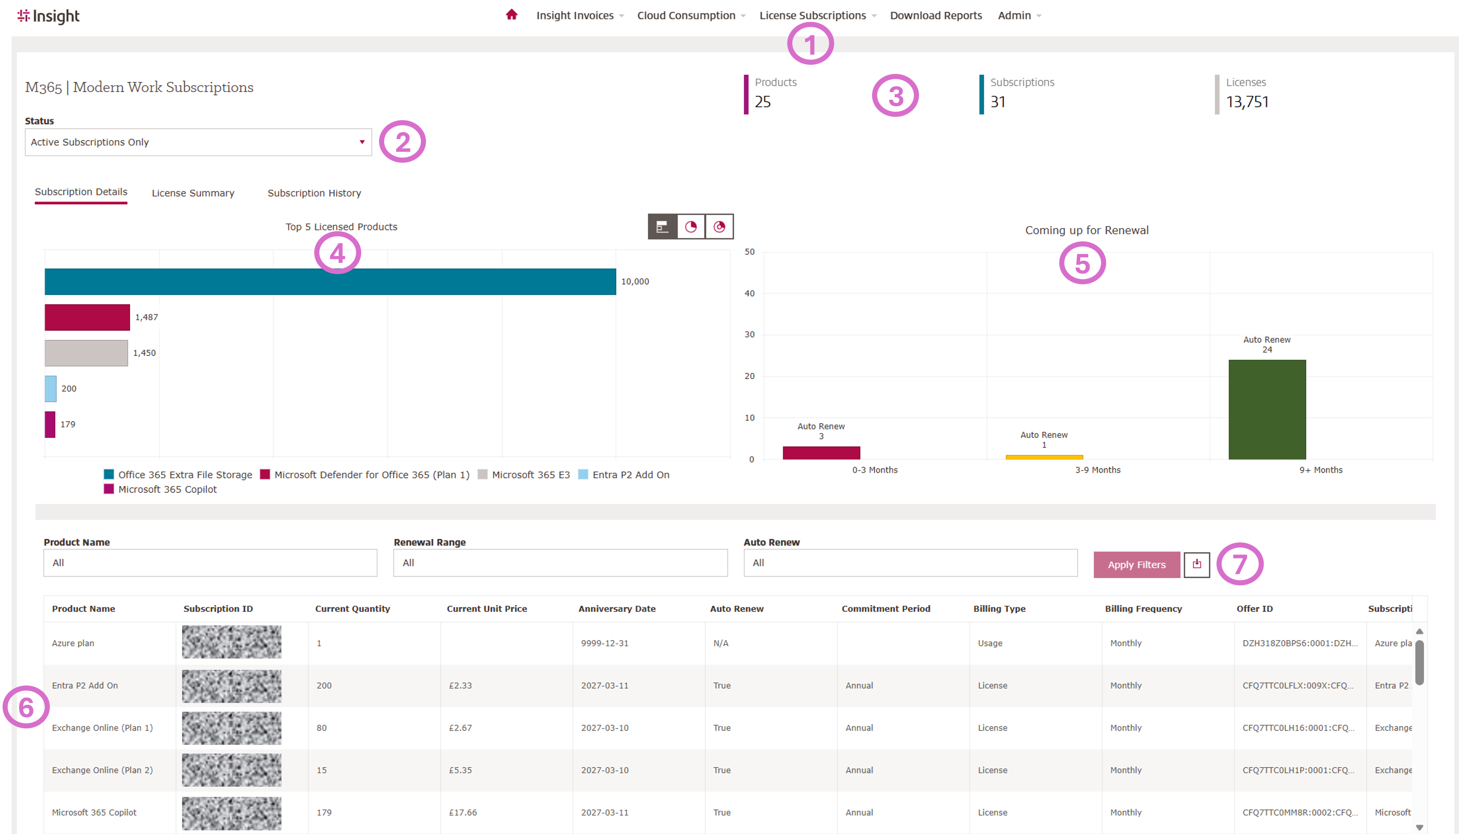Image resolution: width=1459 pixels, height=834 pixels.
Task: Click the table vertical scrollbar thumb
Action: 1419,662
